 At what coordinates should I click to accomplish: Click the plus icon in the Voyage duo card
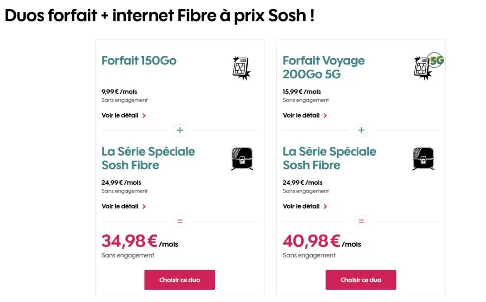tap(361, 130)
